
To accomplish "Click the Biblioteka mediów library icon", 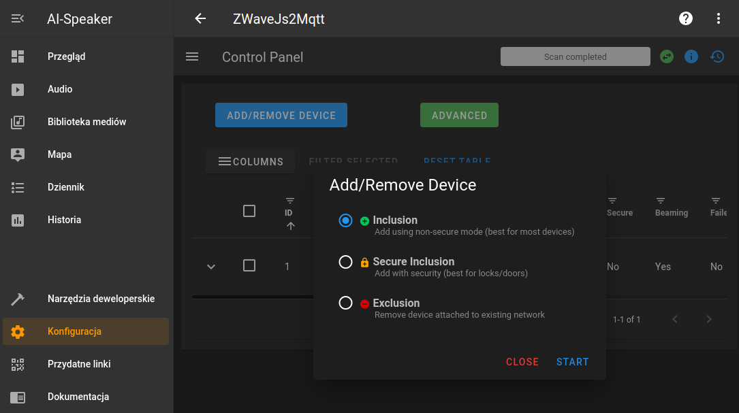I will [18, 122].
